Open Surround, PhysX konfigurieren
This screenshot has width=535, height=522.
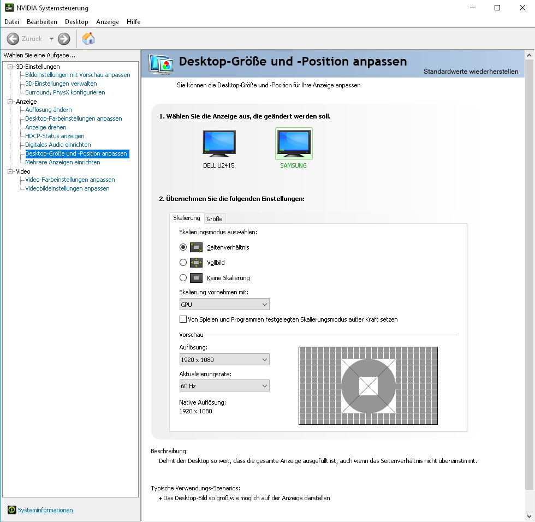point(65,92)
